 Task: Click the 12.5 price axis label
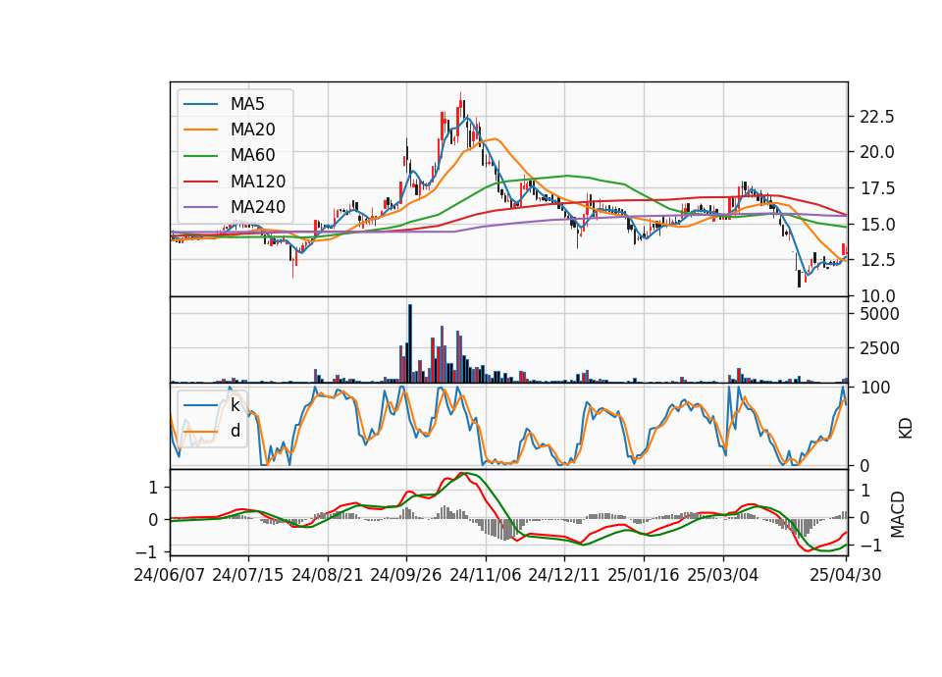(x=877, y=260)
